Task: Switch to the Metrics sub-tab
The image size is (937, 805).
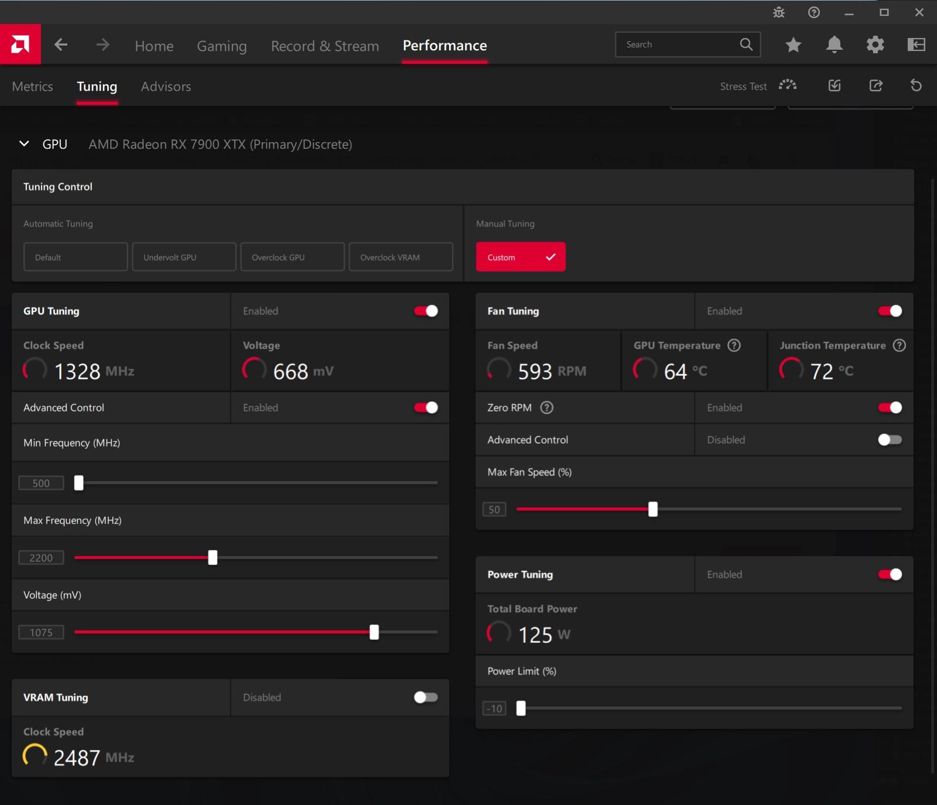Action: (x=32, y=86)
